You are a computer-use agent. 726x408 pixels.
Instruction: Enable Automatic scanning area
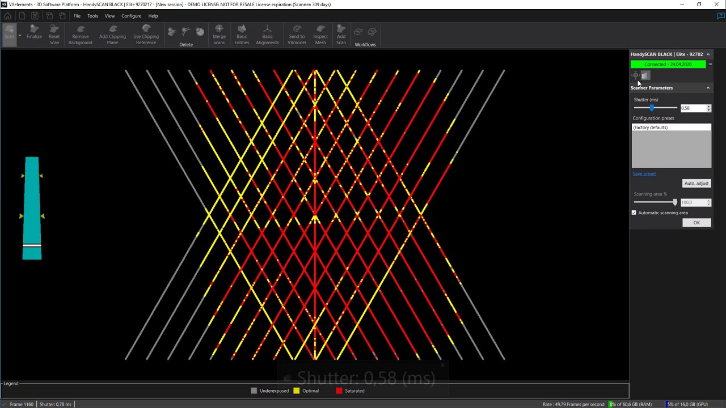[634, 212]
